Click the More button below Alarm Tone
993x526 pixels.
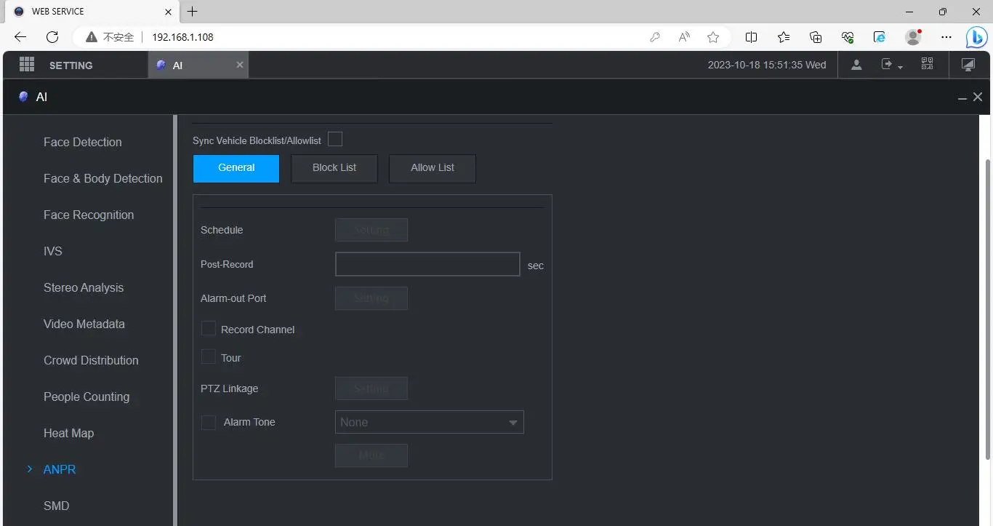tap(371, 455)
